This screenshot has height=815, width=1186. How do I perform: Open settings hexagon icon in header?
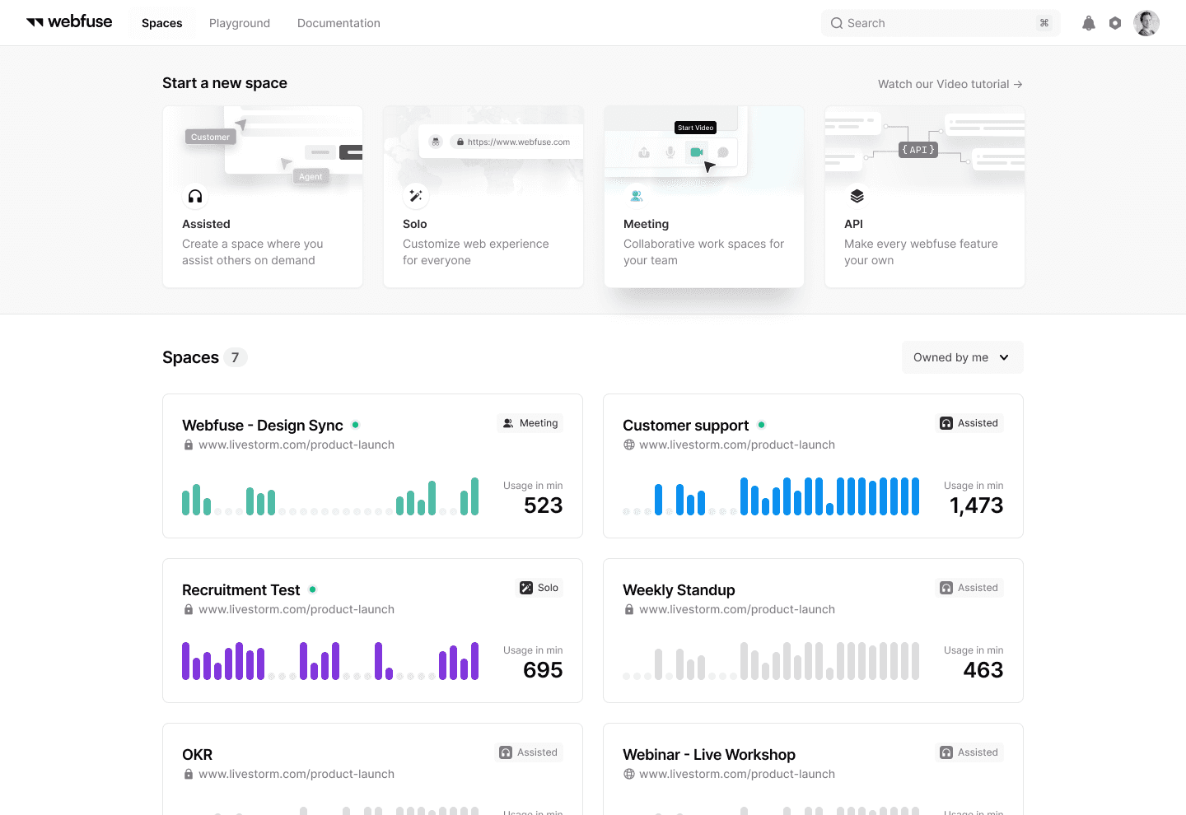[1115, 23]
